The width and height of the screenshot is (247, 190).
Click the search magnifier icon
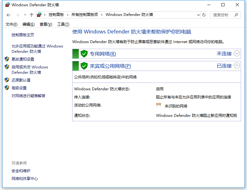coord(236,15)
